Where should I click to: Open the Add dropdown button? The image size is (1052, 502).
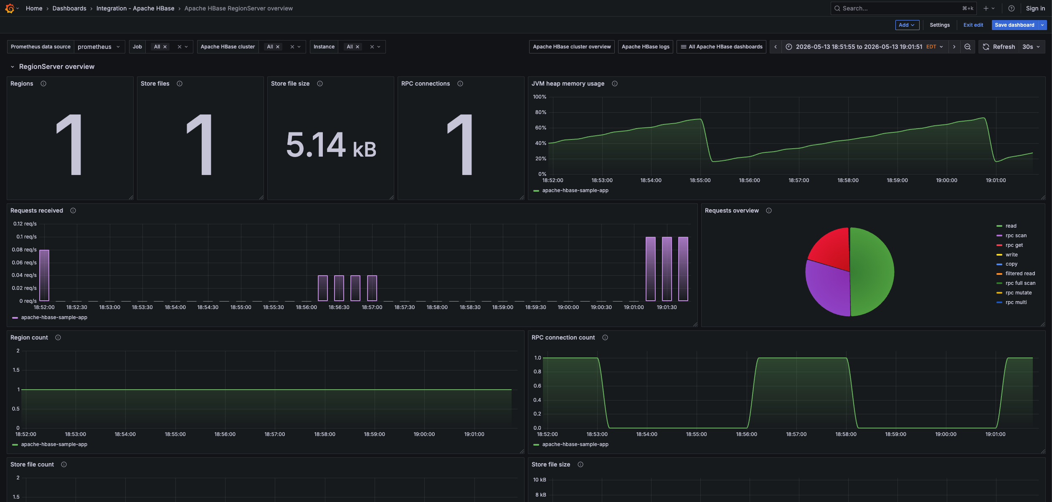[x=907, y=25]
